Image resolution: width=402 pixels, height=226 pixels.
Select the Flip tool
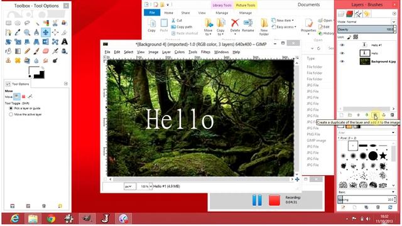pyautogui.click(x=46, y=42)
